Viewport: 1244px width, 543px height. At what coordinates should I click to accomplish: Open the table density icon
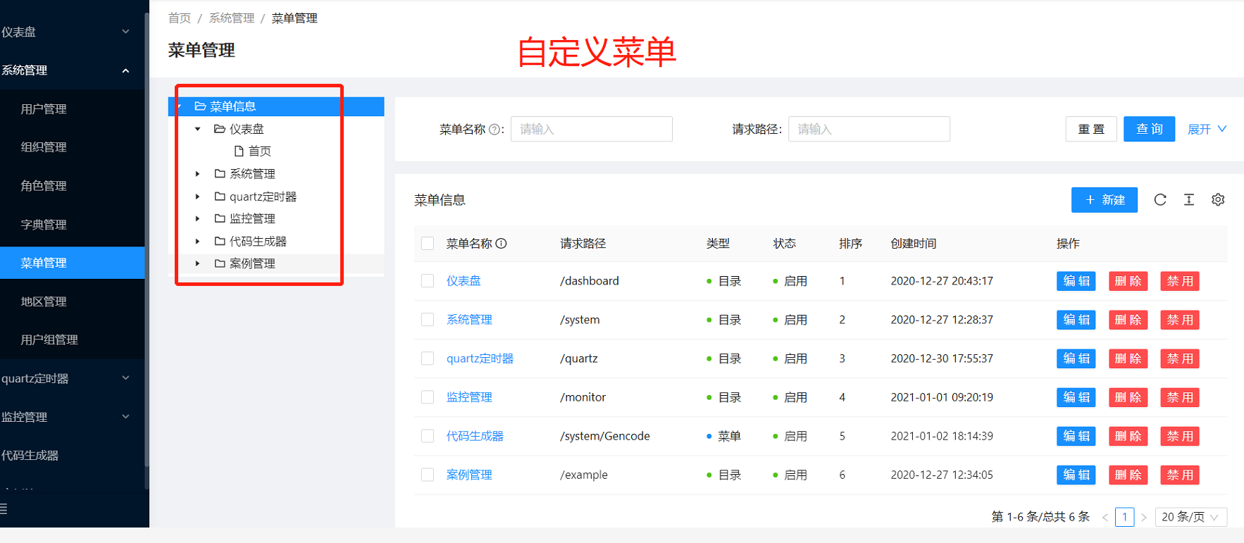(x=1189, y=200)
